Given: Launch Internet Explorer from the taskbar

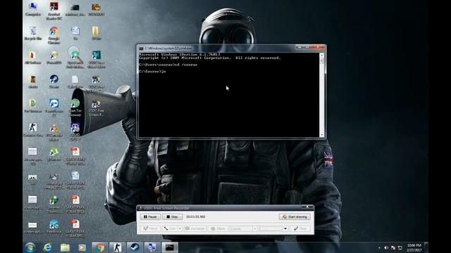Looking at the screenshot, I should click(x=47, y=247).
